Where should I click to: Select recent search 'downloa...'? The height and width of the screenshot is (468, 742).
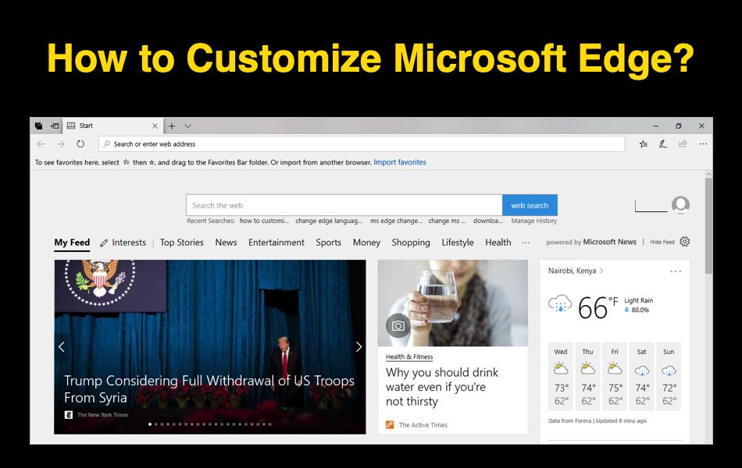pyautogui.click(x=488, y=221)
